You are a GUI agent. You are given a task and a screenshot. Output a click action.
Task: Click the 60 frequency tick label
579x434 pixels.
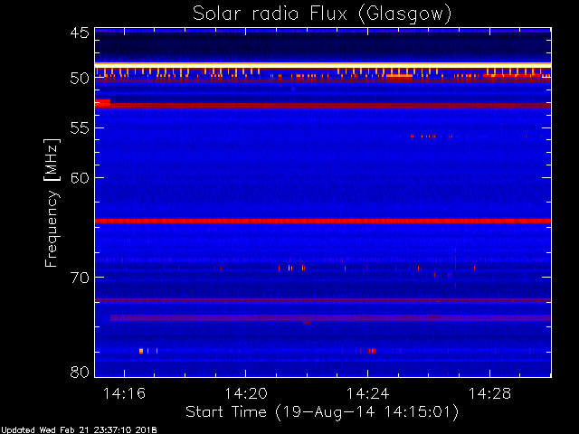click(80, 177)
